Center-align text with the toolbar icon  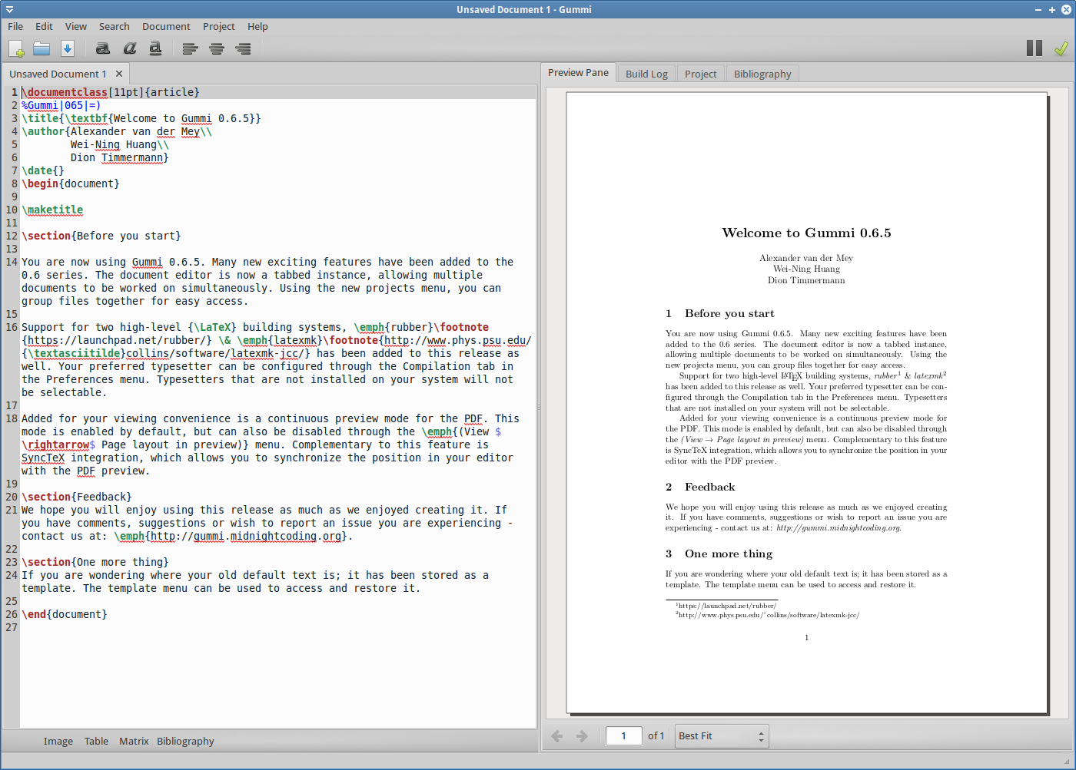pyautogui.click(x=217, y=48)
